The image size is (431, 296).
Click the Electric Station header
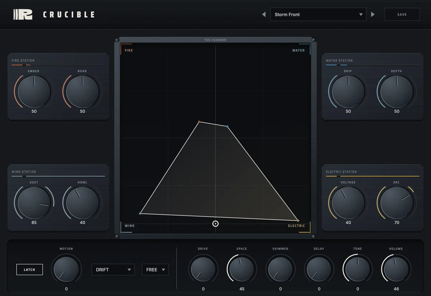tap(341, 172)
